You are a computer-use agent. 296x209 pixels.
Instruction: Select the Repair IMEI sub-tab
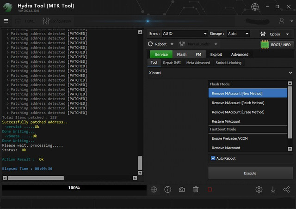172,63
